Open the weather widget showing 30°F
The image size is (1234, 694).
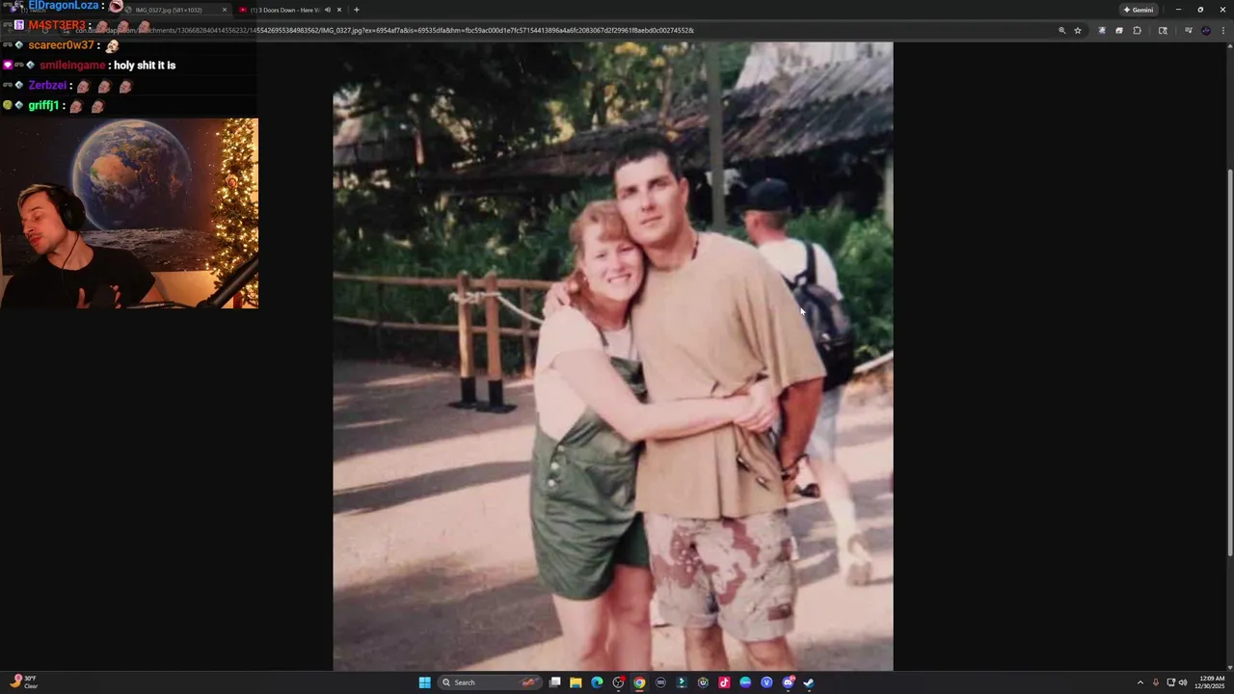tap(23, 681)
